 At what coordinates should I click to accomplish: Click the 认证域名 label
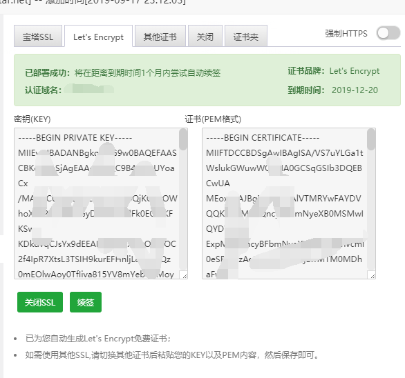click(43, 90)
